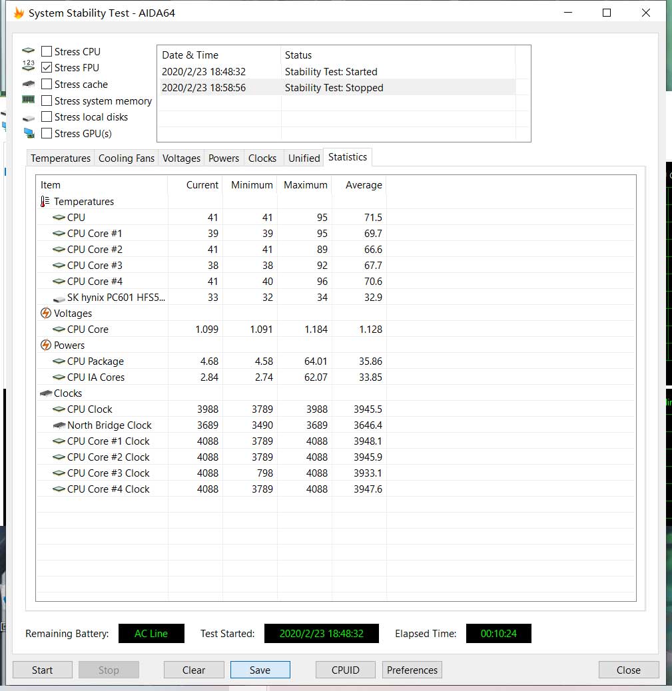
Task: Click the chip icon of the CPU Core #4 Clock row
Action: point(59,489)
